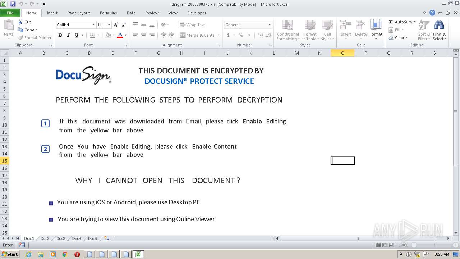Apply Comma Style

tap(249, 35)
